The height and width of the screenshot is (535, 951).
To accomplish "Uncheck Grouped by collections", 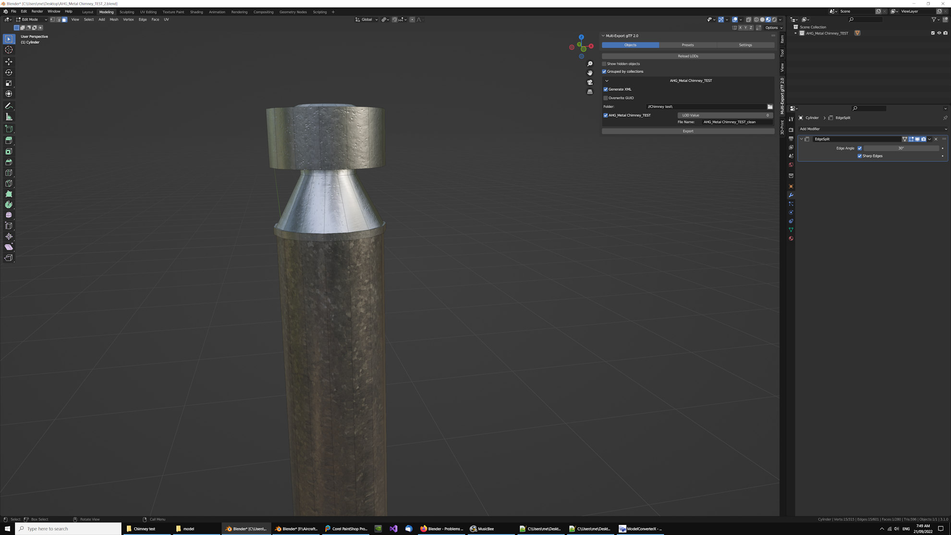I will (x=605, y=72).
